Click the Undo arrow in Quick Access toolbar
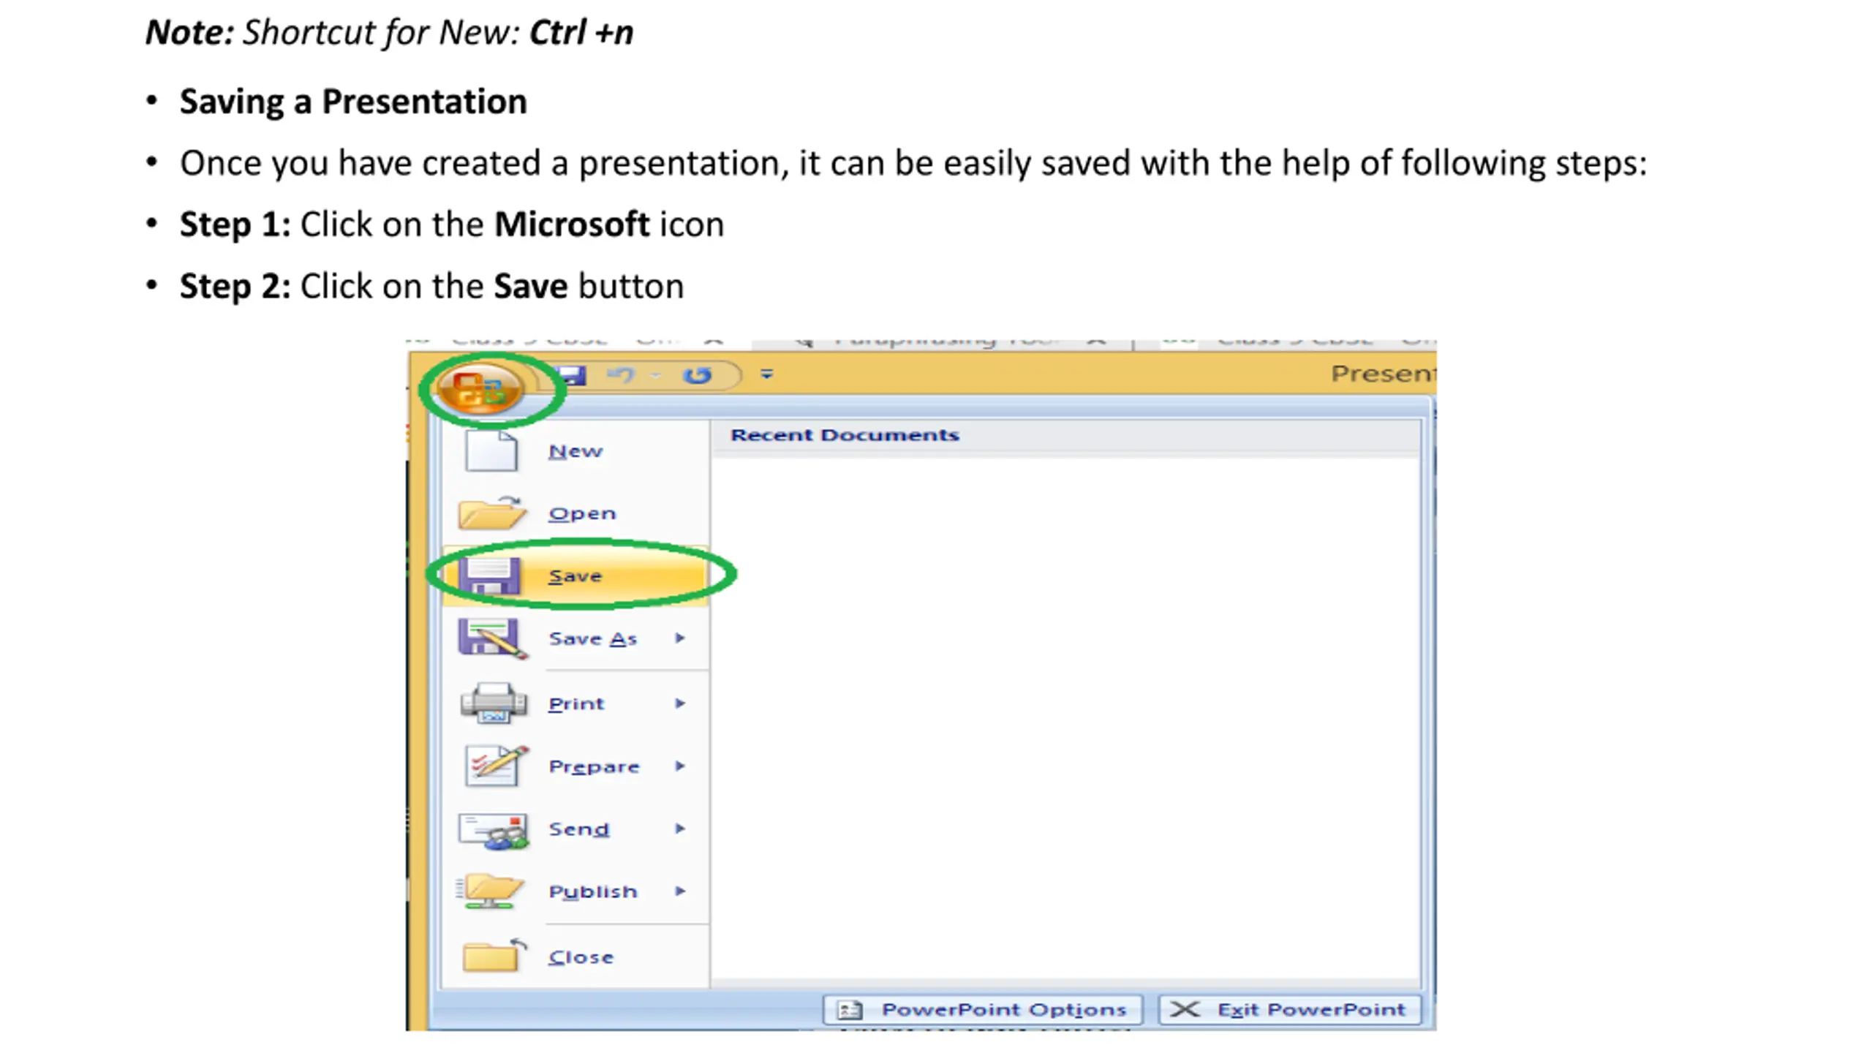Screen dimensions: 1872x1053 [x=622, y=375]
